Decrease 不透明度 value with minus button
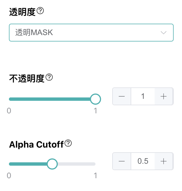 tap(122, 97)
